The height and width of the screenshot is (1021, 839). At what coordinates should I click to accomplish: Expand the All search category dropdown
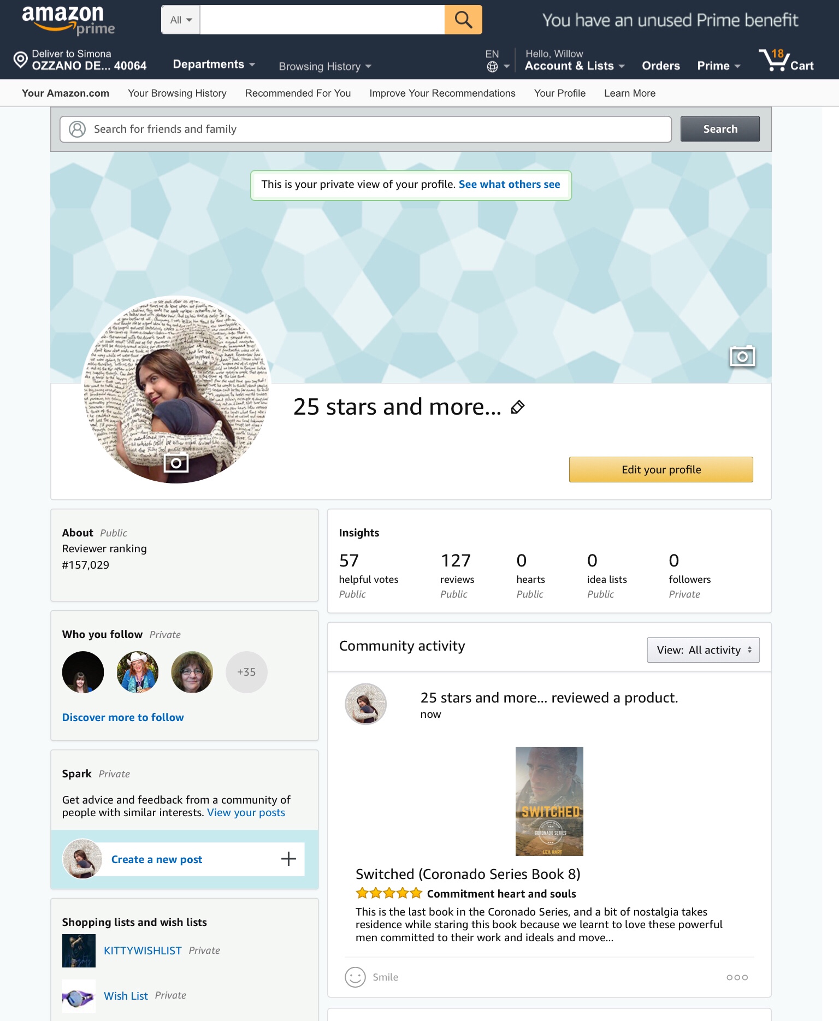click(181, 20)
